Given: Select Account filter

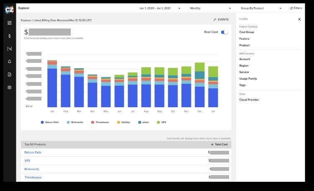Looking at the screenshot, I should click(245, 59).
